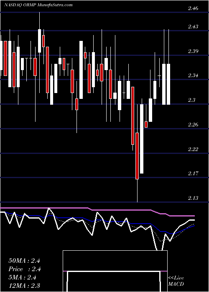This screenshot has width=209, height=292.
Task: Click the Price : 2.4 readout
Action: tap(25, 269)
